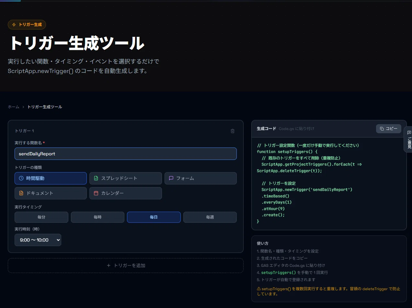Click the 'トリガー 1' card label
The image size is (412, 308).
[x=24, y=131]
